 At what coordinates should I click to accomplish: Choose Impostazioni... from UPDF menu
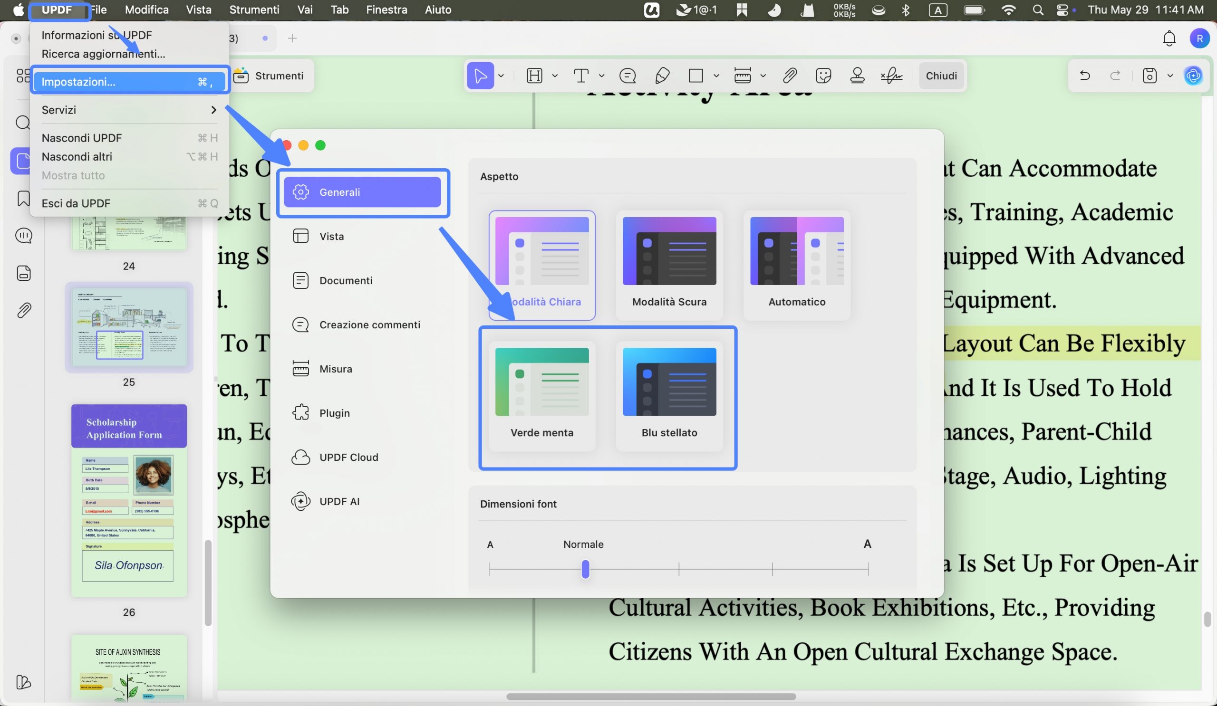pyautogui.click(x=129, y=82)
